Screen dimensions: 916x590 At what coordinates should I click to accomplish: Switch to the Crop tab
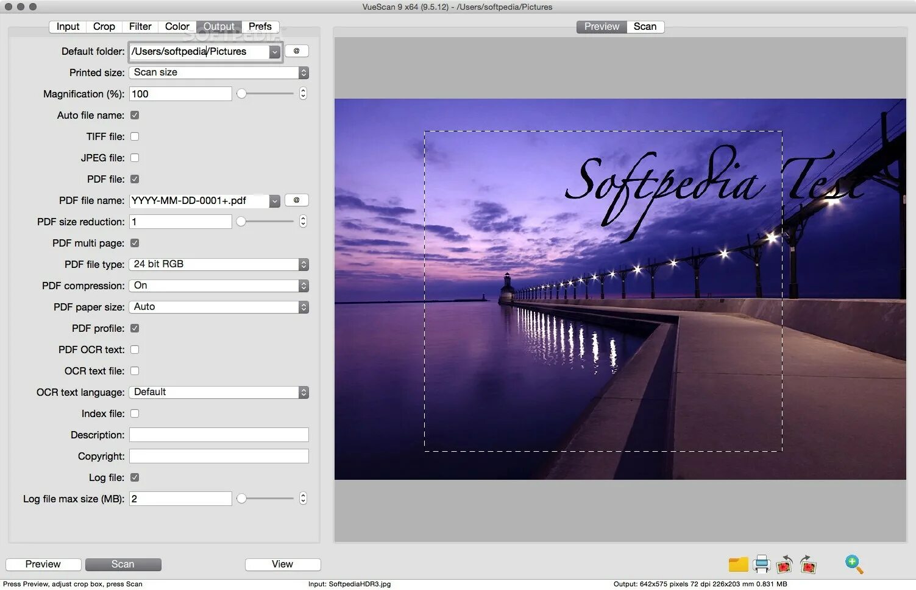click(x=104, y=27)
